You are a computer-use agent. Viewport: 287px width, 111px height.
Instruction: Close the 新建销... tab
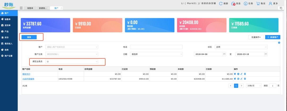pyautogui.click(x=49, y=8)
